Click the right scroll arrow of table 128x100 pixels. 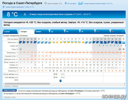point(124,84)
